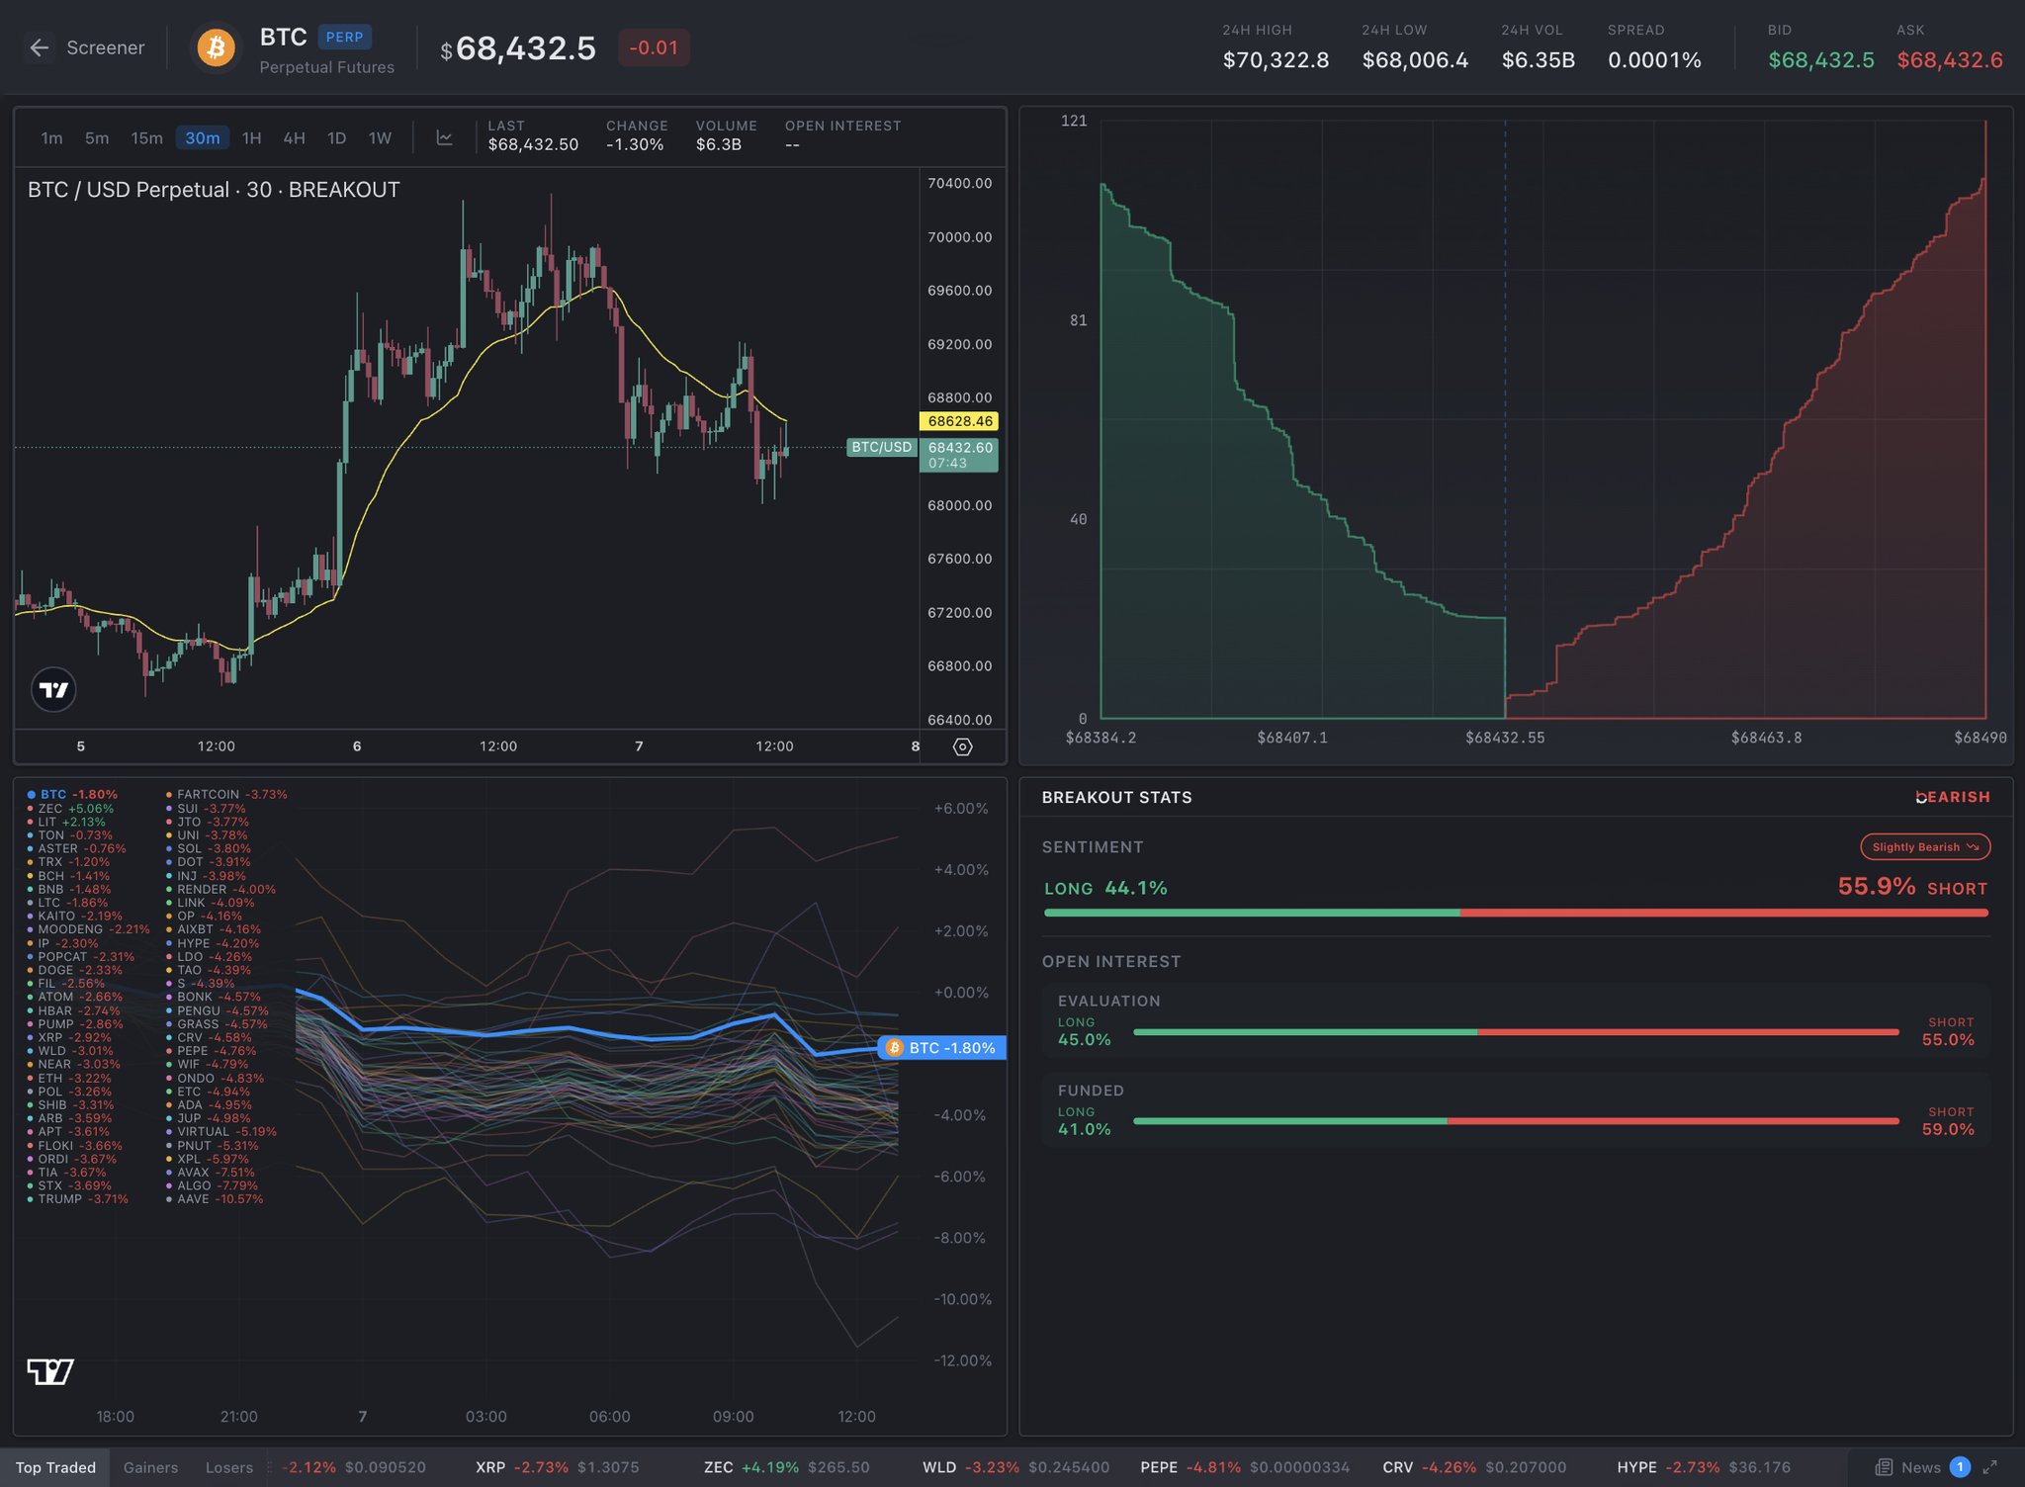
Task: Click the Long/Short sentiment bar
Action: 1515,913
